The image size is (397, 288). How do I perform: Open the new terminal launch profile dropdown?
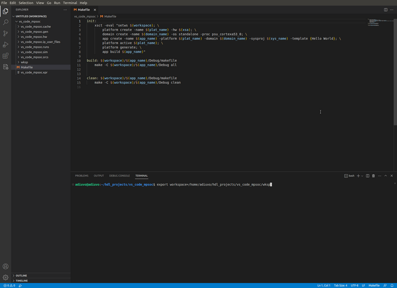point(362,176)
